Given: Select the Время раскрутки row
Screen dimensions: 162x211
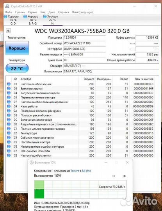Looking at the screenshot, I should [80, 88].
